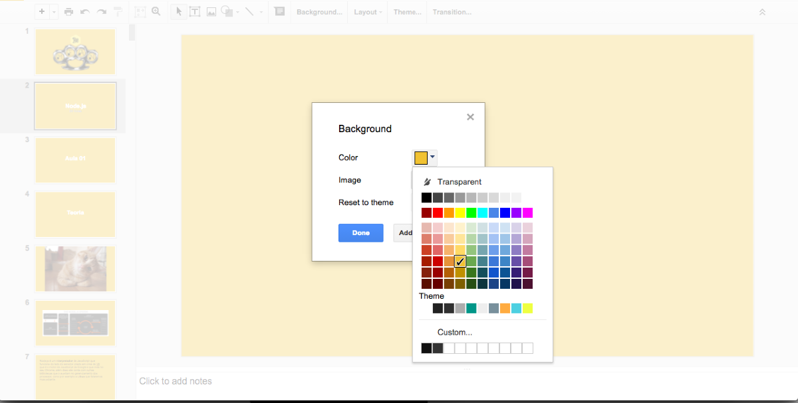Pick the light blue swatch in Theme row
The height and width of the screenshot is (403, 798).
[517, 309]
